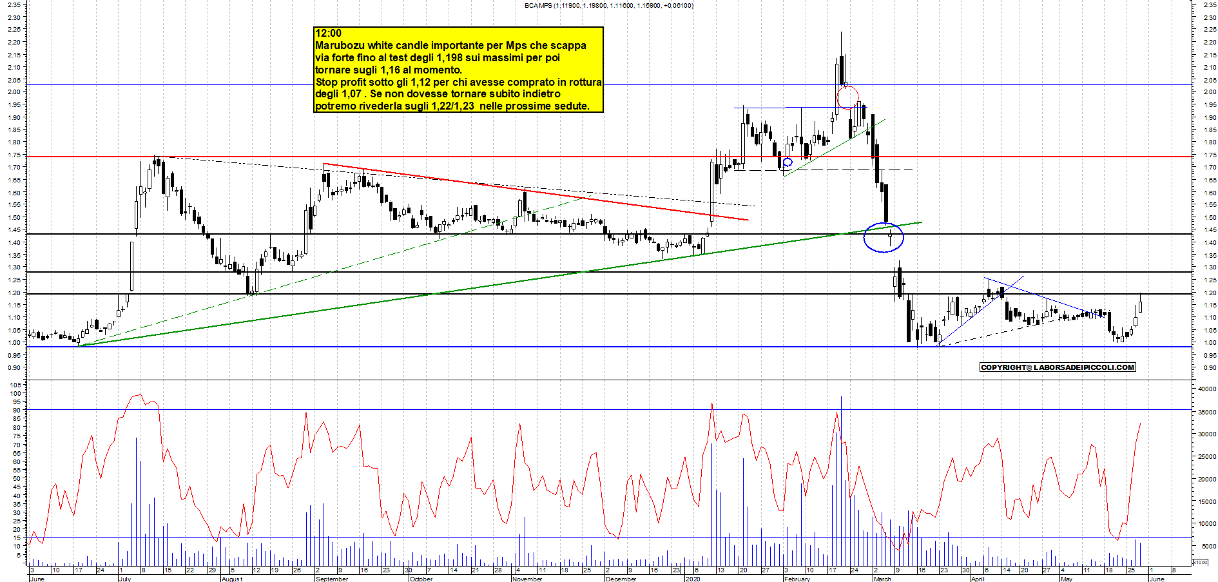Click the "August" month label
The image size is (1218, 582).
point(232,579)
